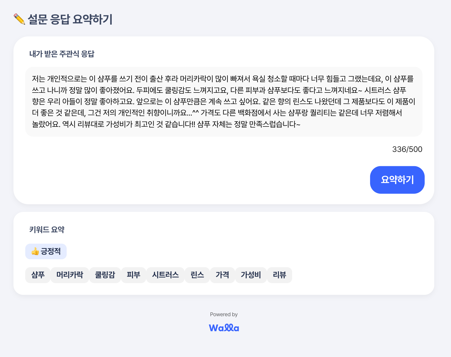Viewport: 451px width, 357px height.
Task: Select the 머리카락 keyword chip
Action: point(70,275)
